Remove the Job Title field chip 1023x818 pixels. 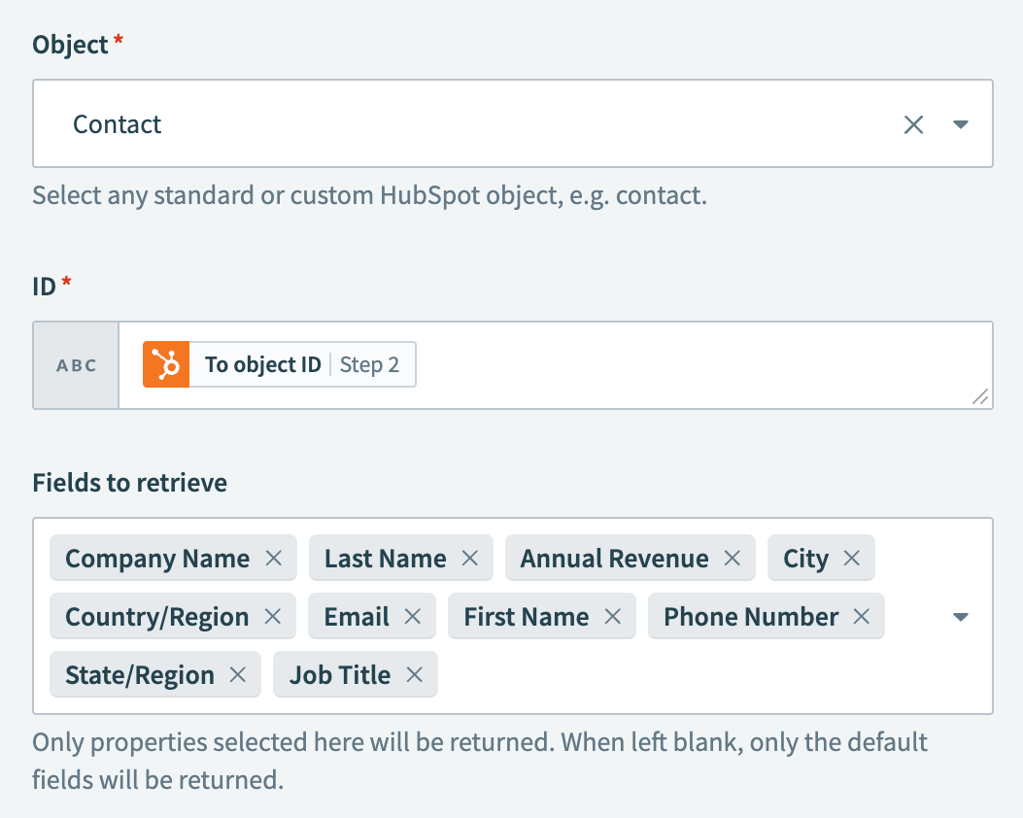(415, 674)
